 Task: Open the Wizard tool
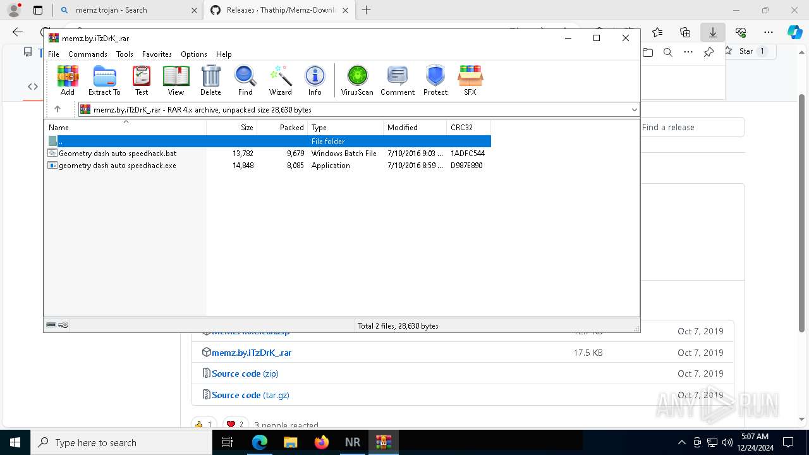pyautogui.click(x=280, y=80)
